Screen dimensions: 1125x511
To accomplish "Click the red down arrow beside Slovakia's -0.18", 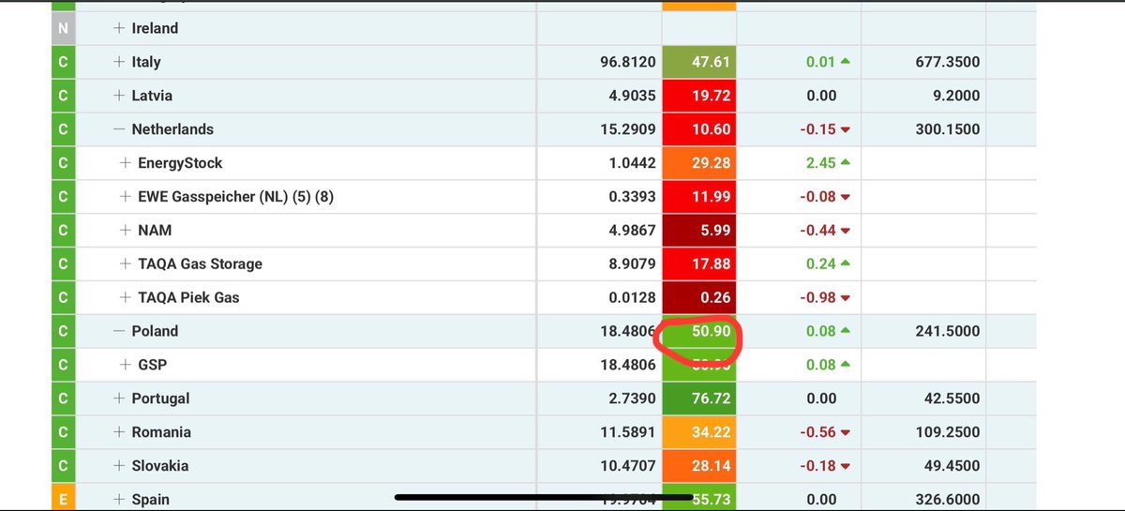I will 846,466.
